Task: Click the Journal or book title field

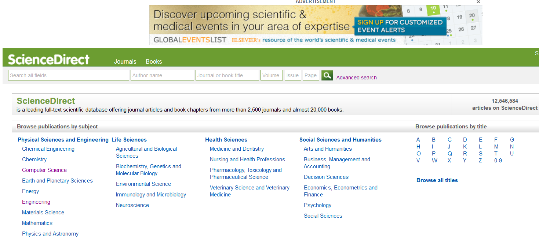Action: (x=227, y=75)
